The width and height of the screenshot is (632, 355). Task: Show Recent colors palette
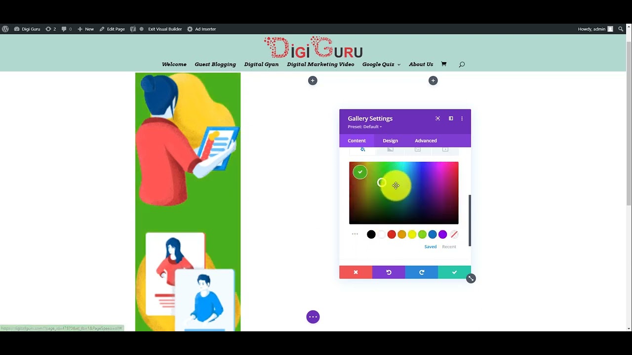[x=449, y=247]
